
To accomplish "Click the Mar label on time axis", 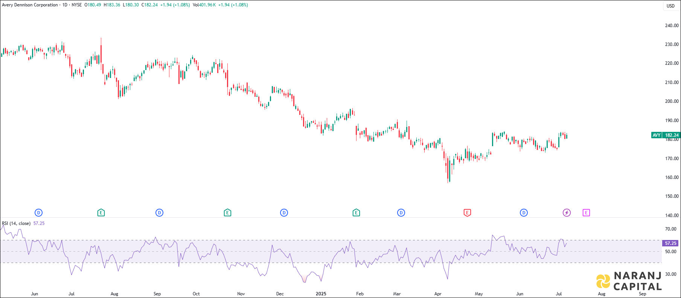I will click(397, 294).
